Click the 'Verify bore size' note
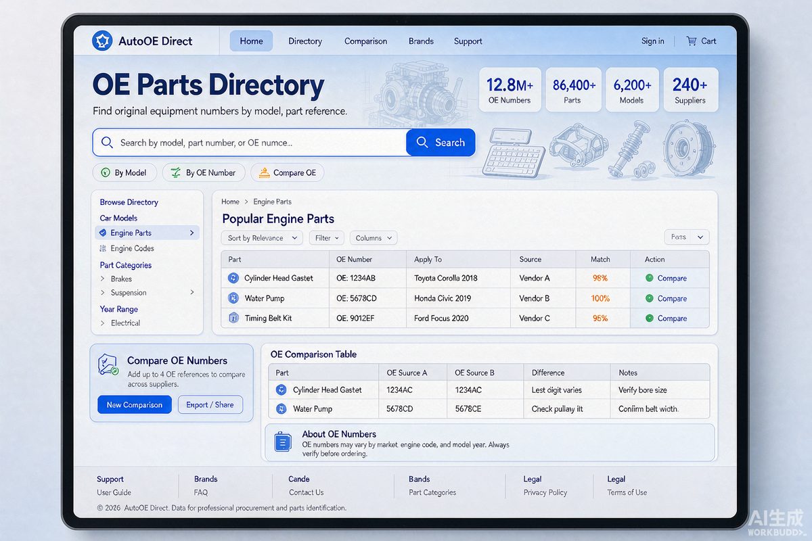This screenshot has height=541, width=812. pyautogui.click(x=643, y=390)
